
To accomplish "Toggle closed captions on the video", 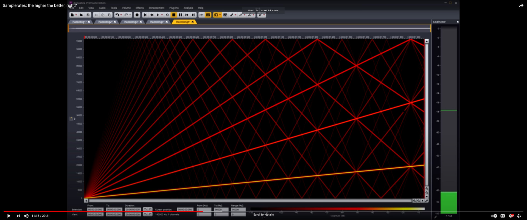I will point(503,216).
